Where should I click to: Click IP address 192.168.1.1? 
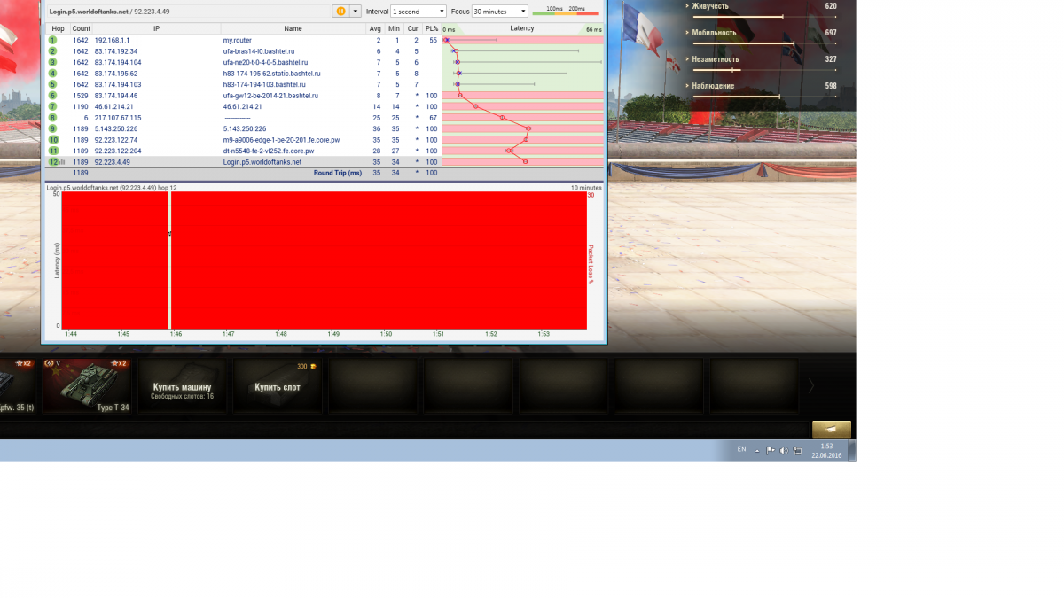tap(112, 40)
